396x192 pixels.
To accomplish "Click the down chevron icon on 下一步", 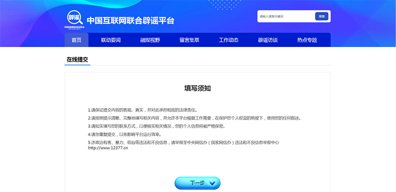I will point(212,183).
